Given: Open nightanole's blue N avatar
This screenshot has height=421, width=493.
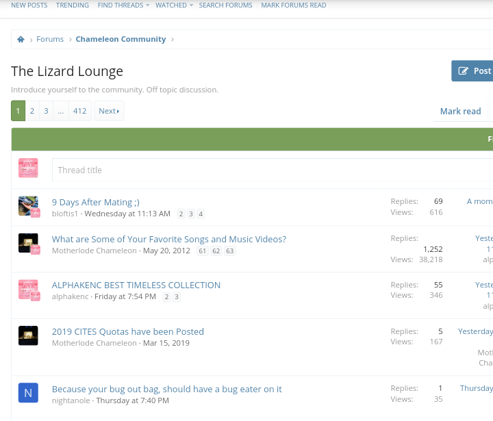Looking at the screenshot, I should point(28,392).
